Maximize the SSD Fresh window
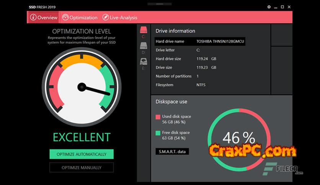The height and width of the screenshot is (185, 320). click(282, 7)
